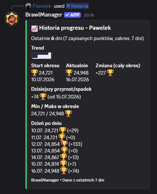Click the trophy icon next to 24,948 under Aktualnie
The height and width of the screenshot is (194, 157).
[x=69, y=73]
